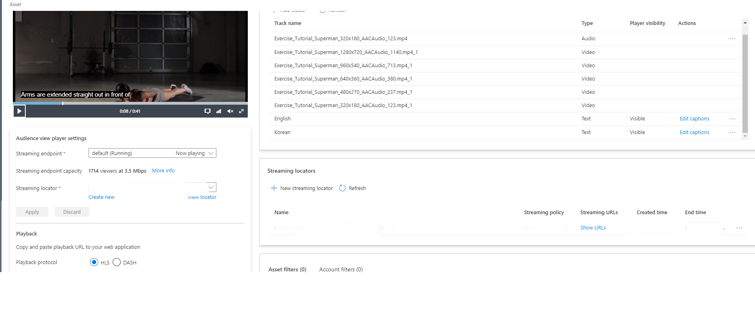Open actions menu for the 320x180 Audio track
The width and height of the screenshot is (755, 312).
tap(732, 39)
